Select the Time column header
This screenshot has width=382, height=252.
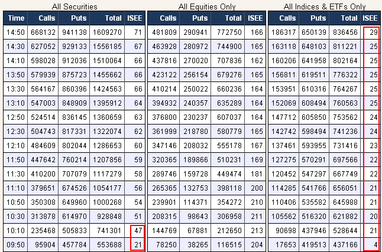(15, 18)
